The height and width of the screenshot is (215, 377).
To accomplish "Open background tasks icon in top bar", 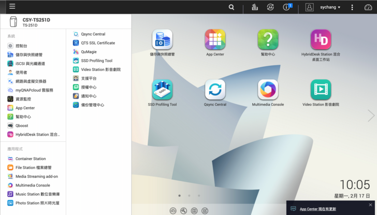I will [255, 7].
